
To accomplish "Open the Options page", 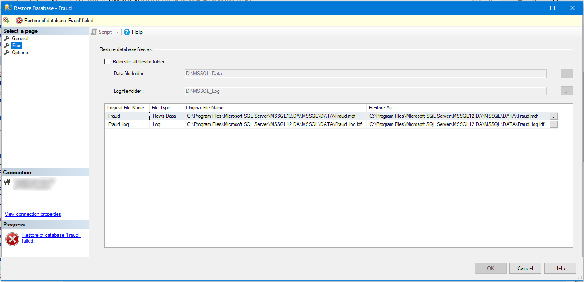I will coord(20,53).
